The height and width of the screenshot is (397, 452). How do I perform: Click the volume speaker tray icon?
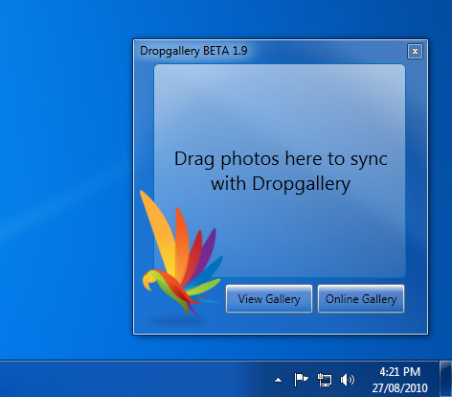[x=348, y=380]
